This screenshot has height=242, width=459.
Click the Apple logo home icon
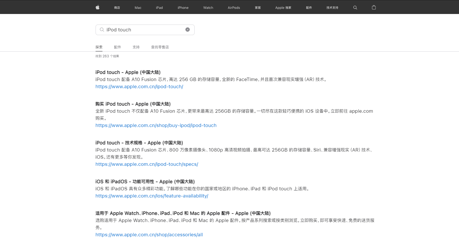(x=98, y=7)
